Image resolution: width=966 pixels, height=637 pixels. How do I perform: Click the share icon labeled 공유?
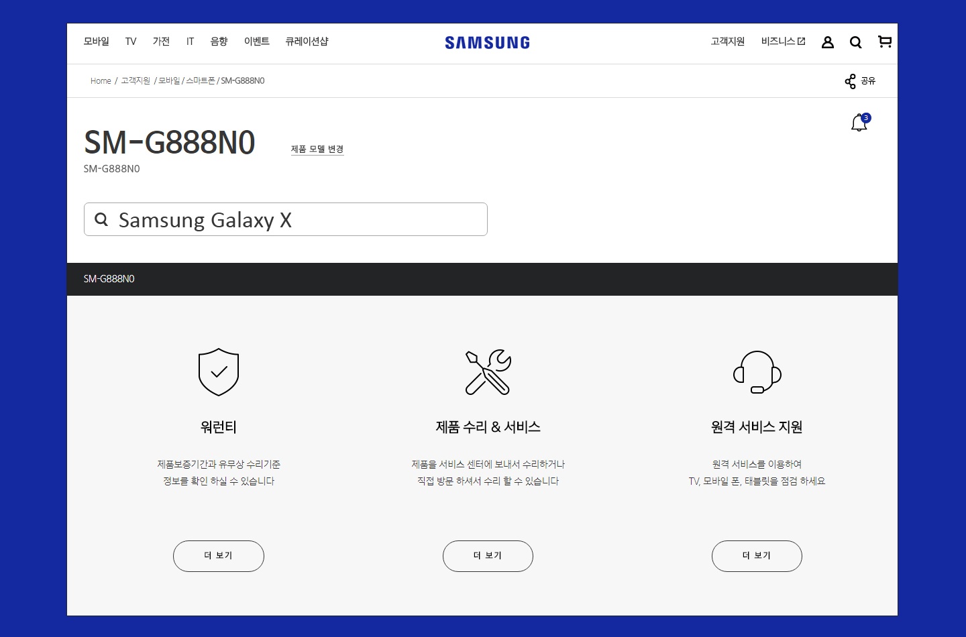tap(860, 81)
